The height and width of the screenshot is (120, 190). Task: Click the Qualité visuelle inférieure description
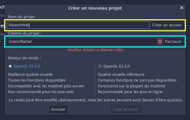pos(121,74)
